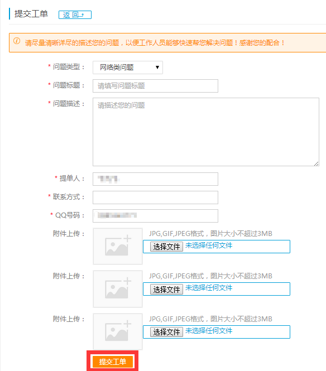The height and width of the screenshot is (371, 326).
Task: Click the second attachment image placeholder
Action: coord(118,289)
